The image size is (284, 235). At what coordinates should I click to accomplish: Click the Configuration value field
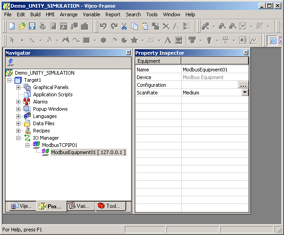(x=210, y=85)
